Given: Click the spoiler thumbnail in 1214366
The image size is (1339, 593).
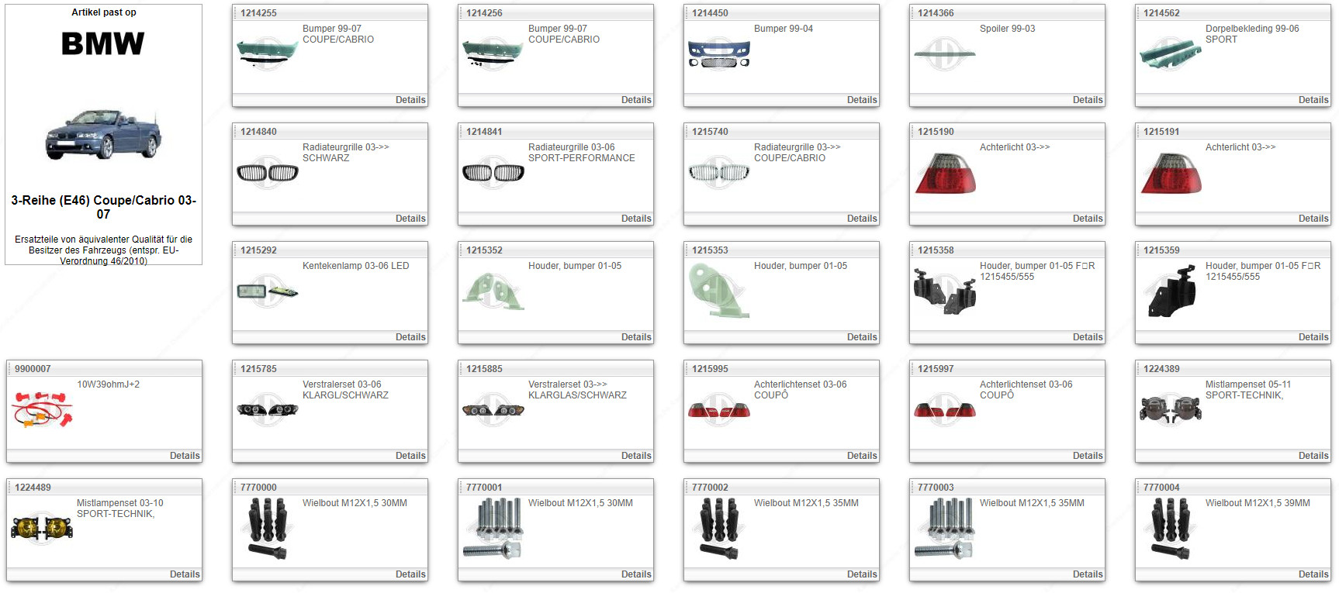Looking at the screenshot, I should click(x=945, y=53).
